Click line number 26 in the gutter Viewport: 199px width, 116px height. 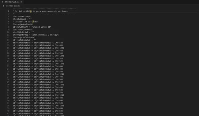click(8, 74)
